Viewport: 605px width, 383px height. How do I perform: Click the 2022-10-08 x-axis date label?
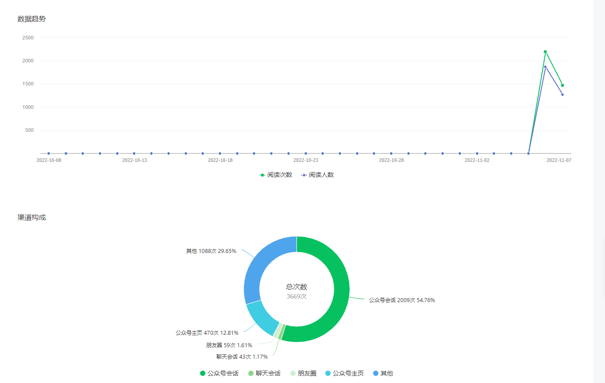pos(49,160)
